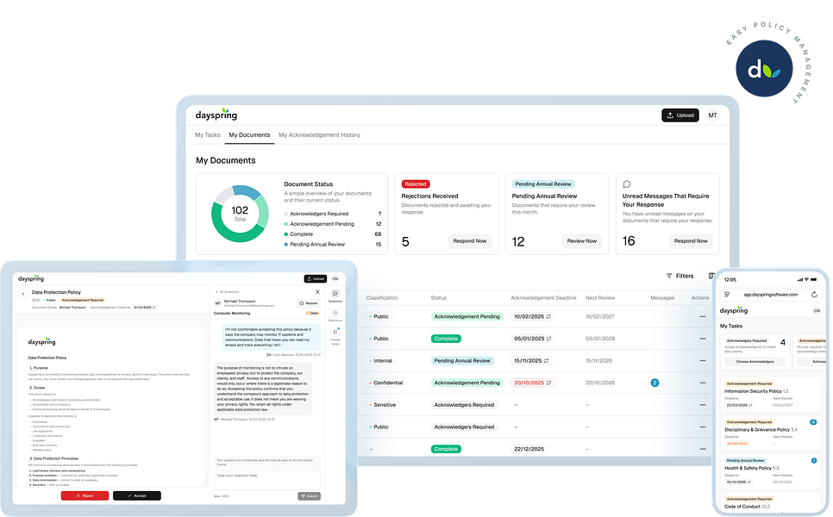
Task: Click Acknowledgement Required tag in policy header
Action: 82,300
